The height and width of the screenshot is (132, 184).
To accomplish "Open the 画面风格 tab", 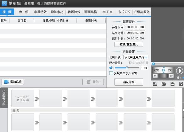I will coord(91,12).
